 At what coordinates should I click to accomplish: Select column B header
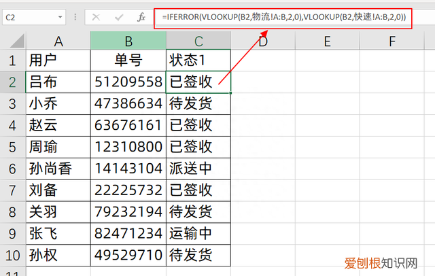click(128, 41)
